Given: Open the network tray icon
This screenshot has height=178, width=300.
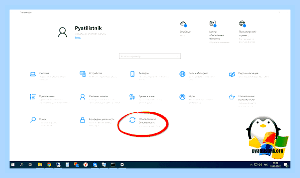Looking at the screenshot, I should coord(256,164).
